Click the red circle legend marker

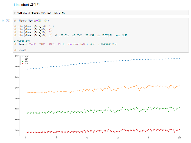(23, 64)
